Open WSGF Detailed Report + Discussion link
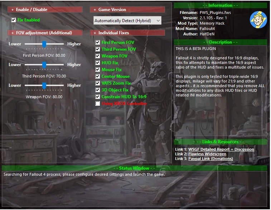The image size is (271, 210). (221, 149)
